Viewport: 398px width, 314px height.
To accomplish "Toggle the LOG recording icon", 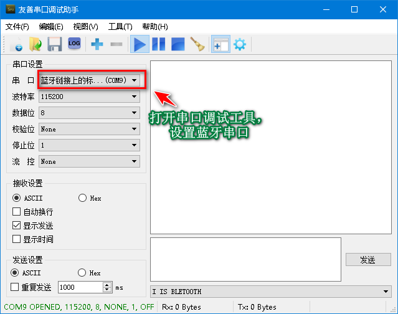I will click(74, 44).
